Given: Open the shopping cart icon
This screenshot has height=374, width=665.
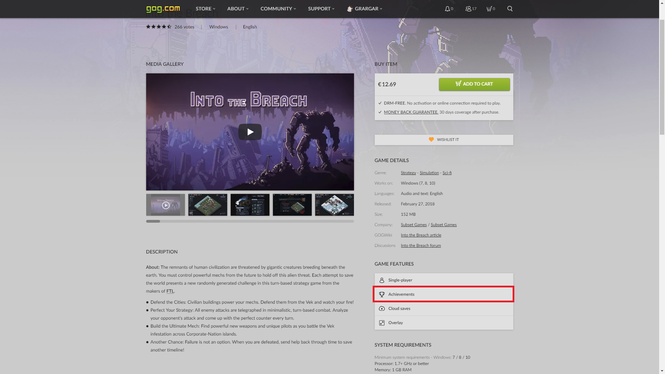Looking at the screenshot, I should (x=489, y=9).
